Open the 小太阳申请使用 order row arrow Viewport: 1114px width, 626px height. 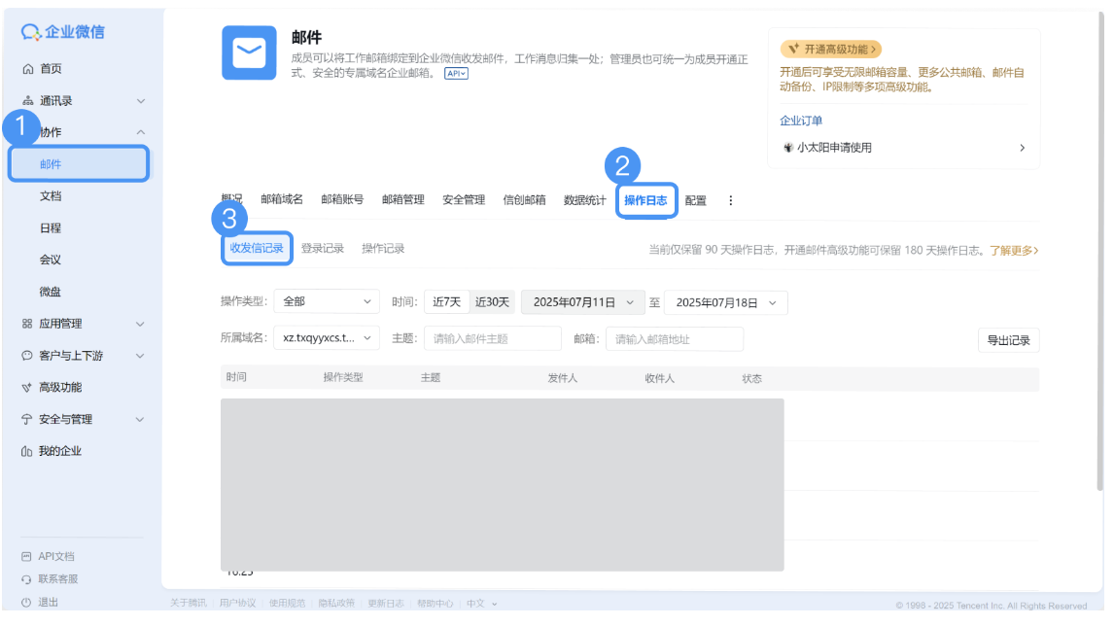pyautogui.click(x=1023, y=148)
